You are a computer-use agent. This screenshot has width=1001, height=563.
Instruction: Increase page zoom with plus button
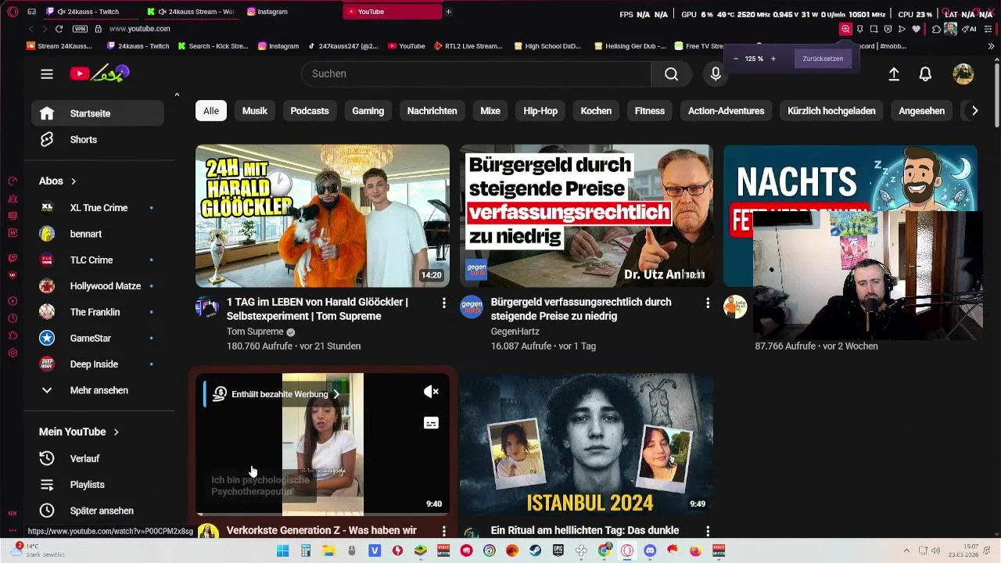[x=773, y=59]
